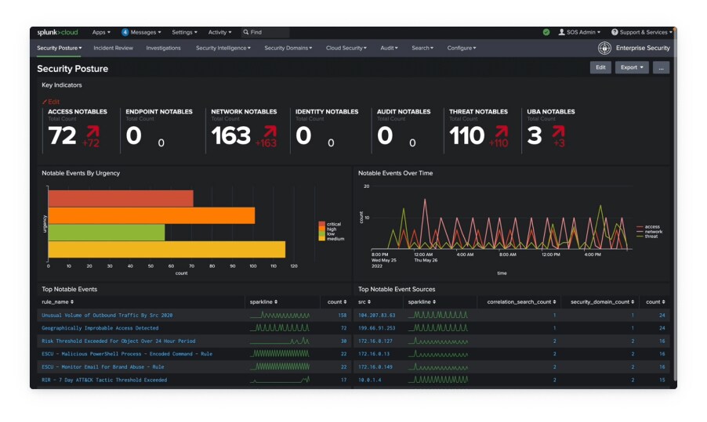
Task: Click the orange high urgency bar
Action: [151, 215]
